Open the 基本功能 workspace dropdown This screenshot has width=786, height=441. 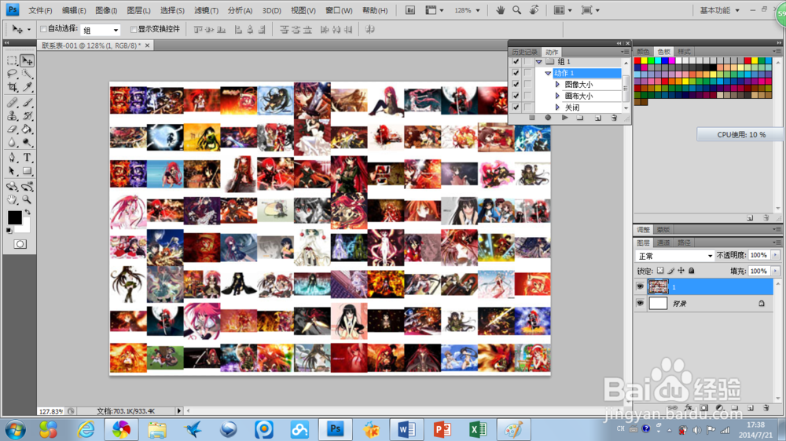pyautogui.click(x=719, y=10)
